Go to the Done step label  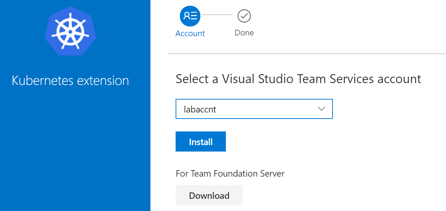click(244, 33)
